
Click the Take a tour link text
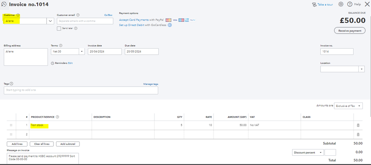pos(325,4)
